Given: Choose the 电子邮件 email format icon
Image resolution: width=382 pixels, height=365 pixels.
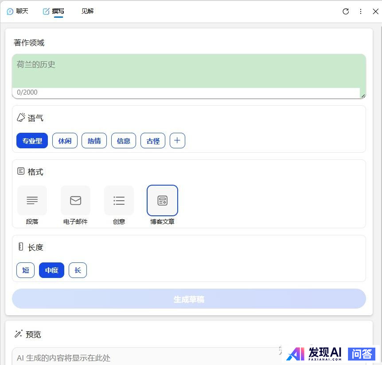Looking at the screenshot, I should click(75, 201).
